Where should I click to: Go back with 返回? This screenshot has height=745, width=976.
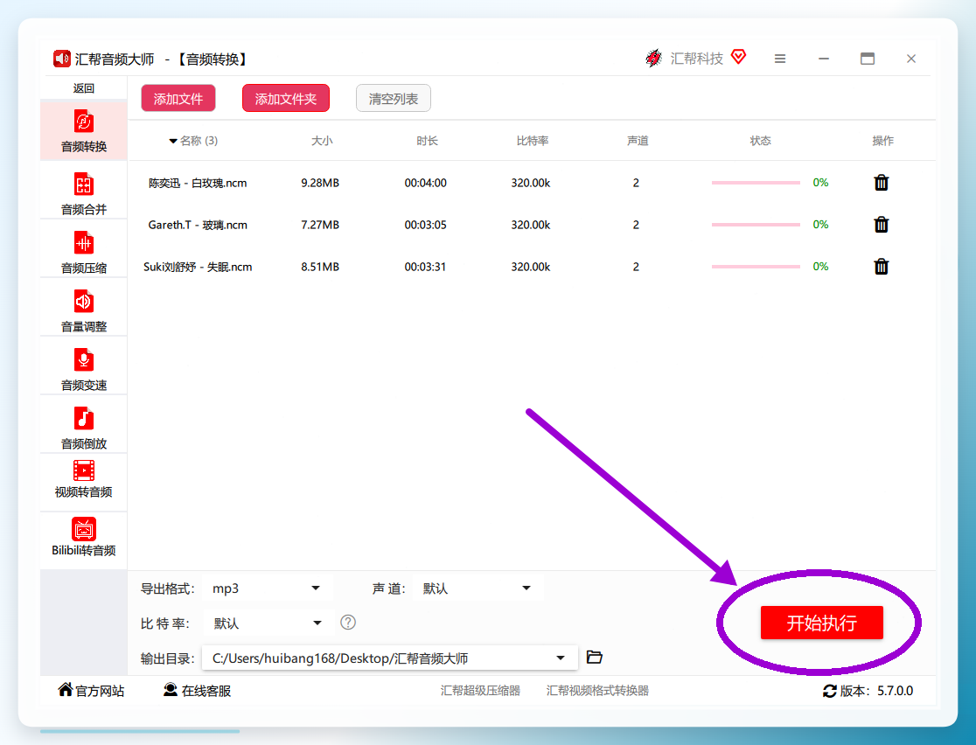pyautogui.click(x=83, y=88)
